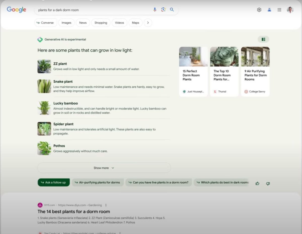The height and width of the screenshot is (234, 302).
Task: Open more options for DIYS.com result
Action: click(x=106, y=205)
